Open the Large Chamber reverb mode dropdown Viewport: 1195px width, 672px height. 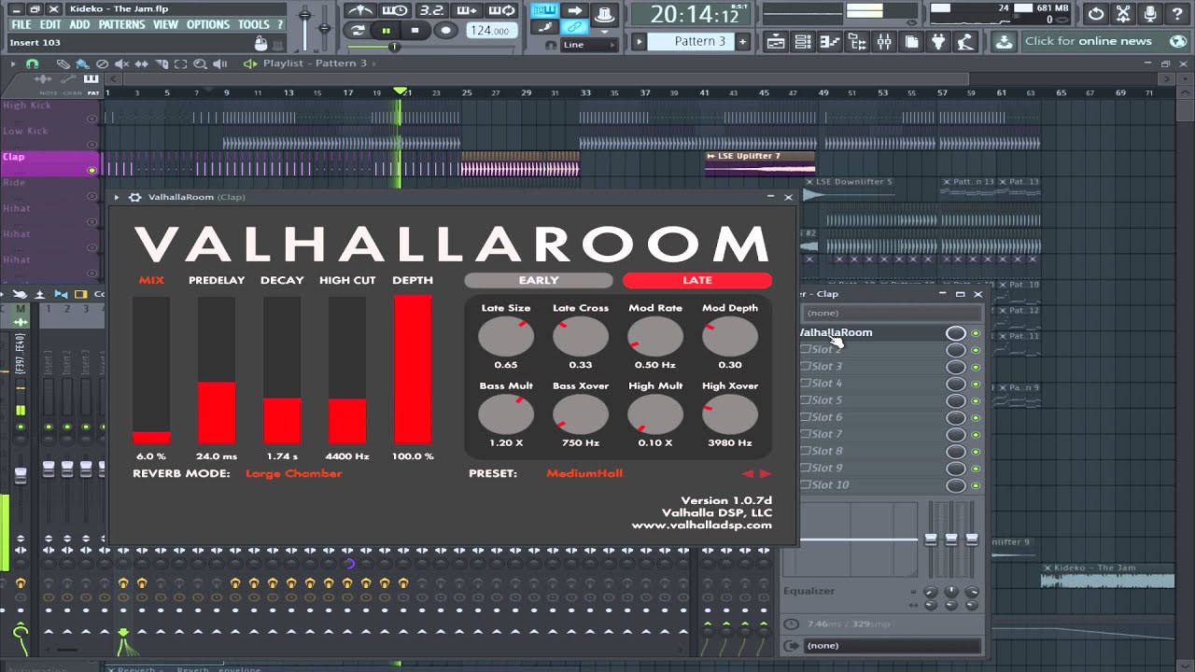(x=294, y=473)
